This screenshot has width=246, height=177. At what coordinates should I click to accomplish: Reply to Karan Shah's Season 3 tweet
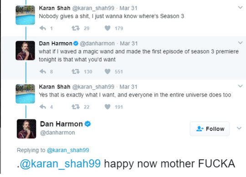[x=43, y=28]
